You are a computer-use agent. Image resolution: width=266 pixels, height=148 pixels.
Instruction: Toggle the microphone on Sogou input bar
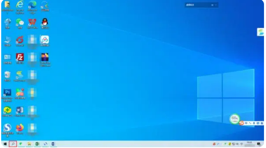(x=254, y=123)
